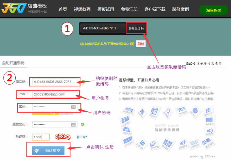
Task: Click the green 淘宝购买 button
Action: point(214,10)
